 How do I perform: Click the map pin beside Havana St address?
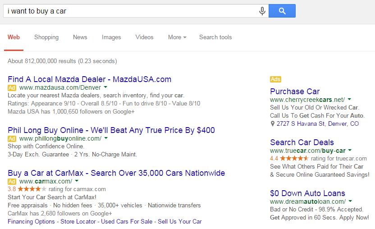tap(273, 124)
